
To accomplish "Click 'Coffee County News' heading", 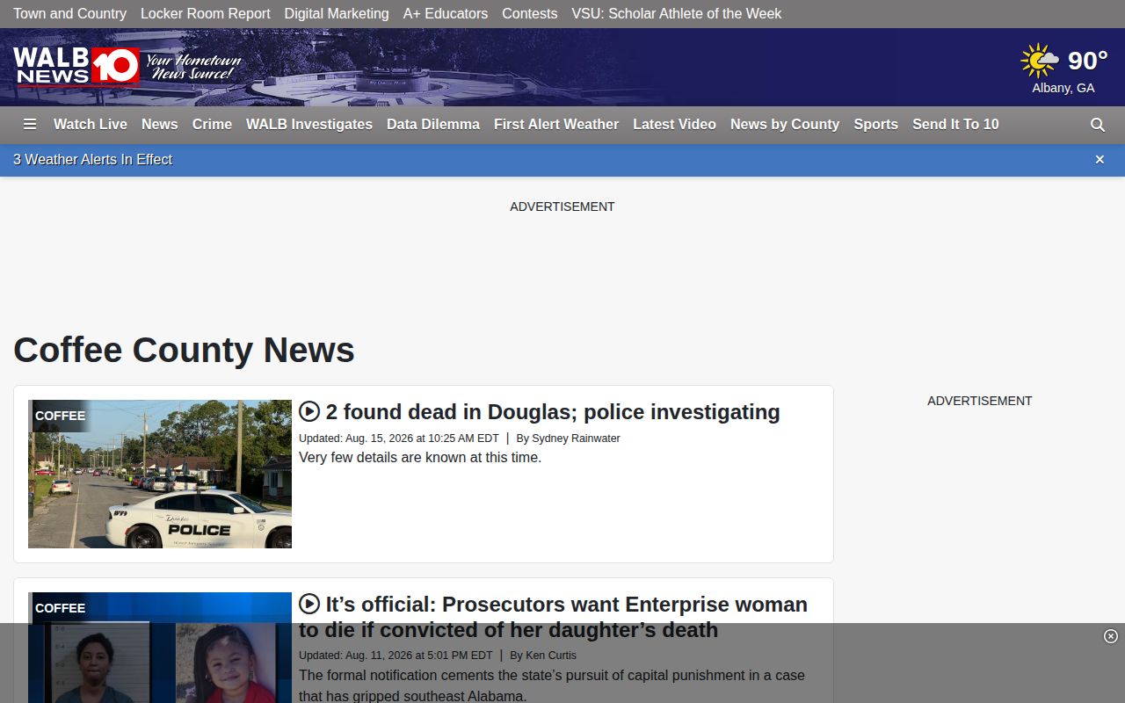I will point(184,350).
